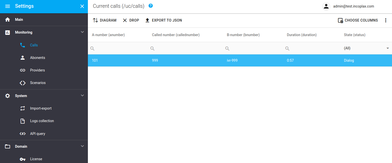The height and width of the screenshot is (163, 392).
Task: Click the ivr-999 B-number cell
Action: click(253, 60)
